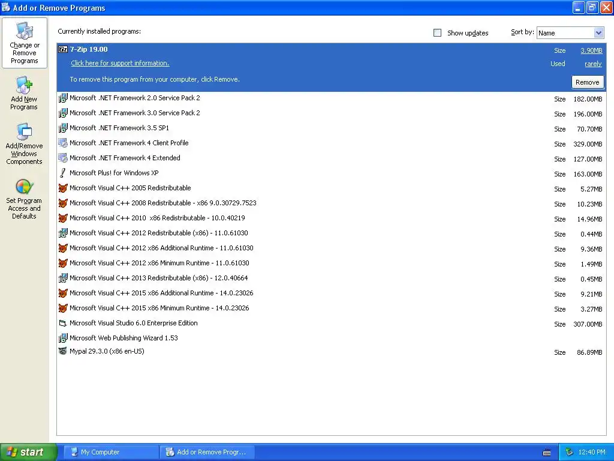614x461 pixels.
Task: Select Microsoft Web Publishing Wizard 1.53
Action: pyautogui.click(x=331, y=338)
